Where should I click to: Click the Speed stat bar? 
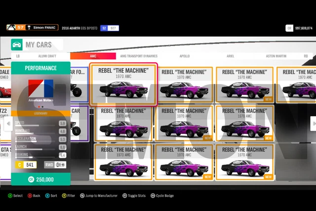point(35,126)
